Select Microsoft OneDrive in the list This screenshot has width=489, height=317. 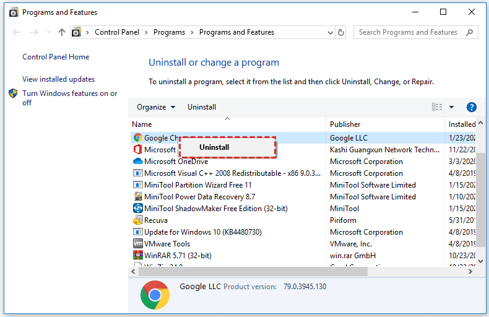[x=176, y=162]
